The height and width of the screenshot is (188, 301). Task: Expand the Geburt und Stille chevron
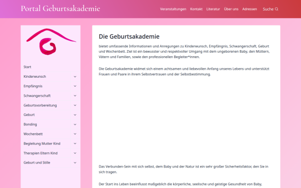pos(75,162)
